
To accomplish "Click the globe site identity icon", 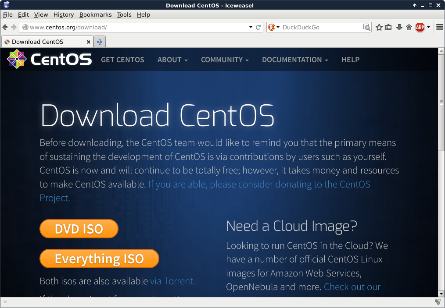I will point(25,27).
